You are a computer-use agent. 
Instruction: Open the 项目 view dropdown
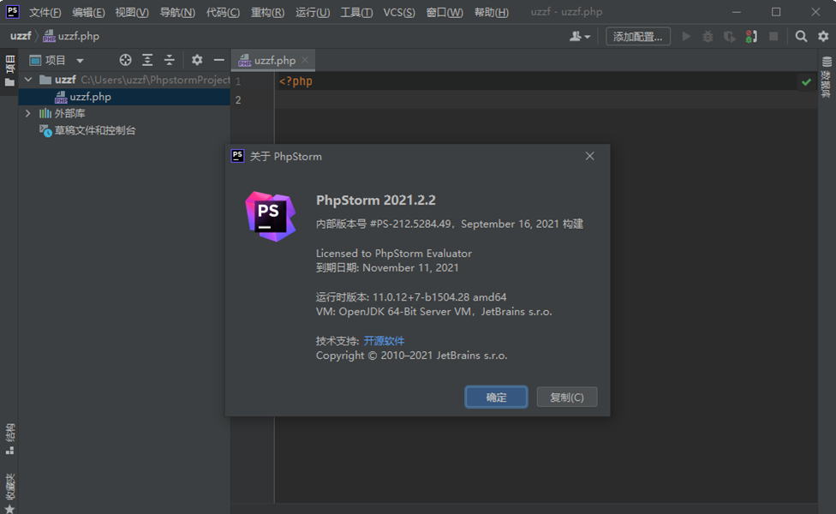(57, 60)
